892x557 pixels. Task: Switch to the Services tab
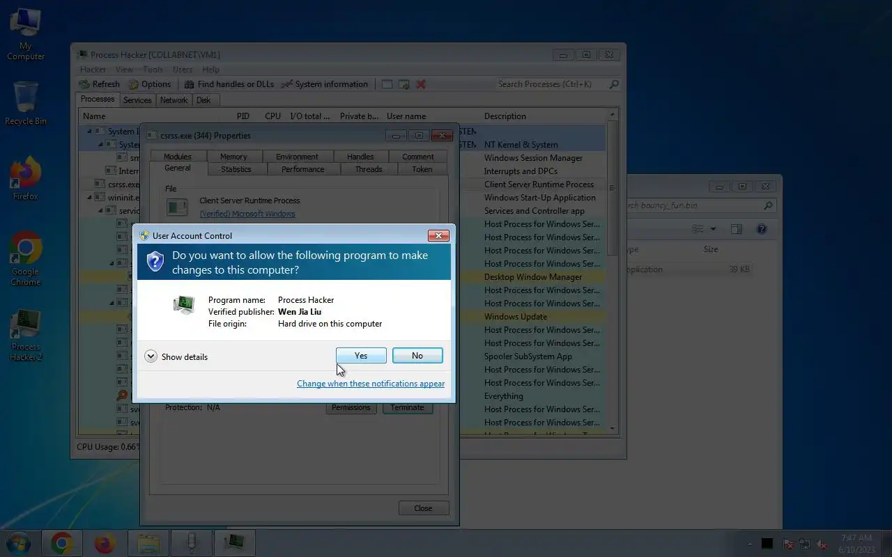coord(137,100)
